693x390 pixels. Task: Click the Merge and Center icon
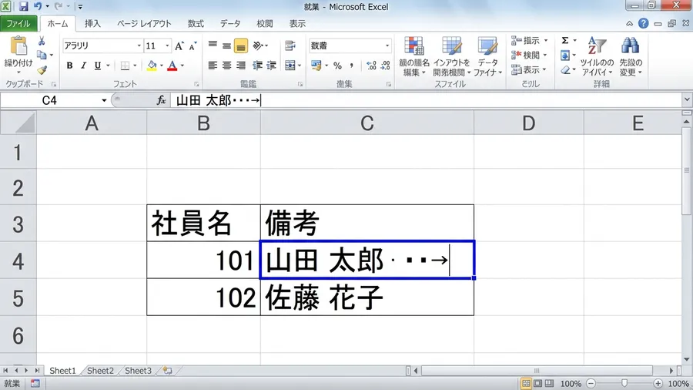(290, 66)
